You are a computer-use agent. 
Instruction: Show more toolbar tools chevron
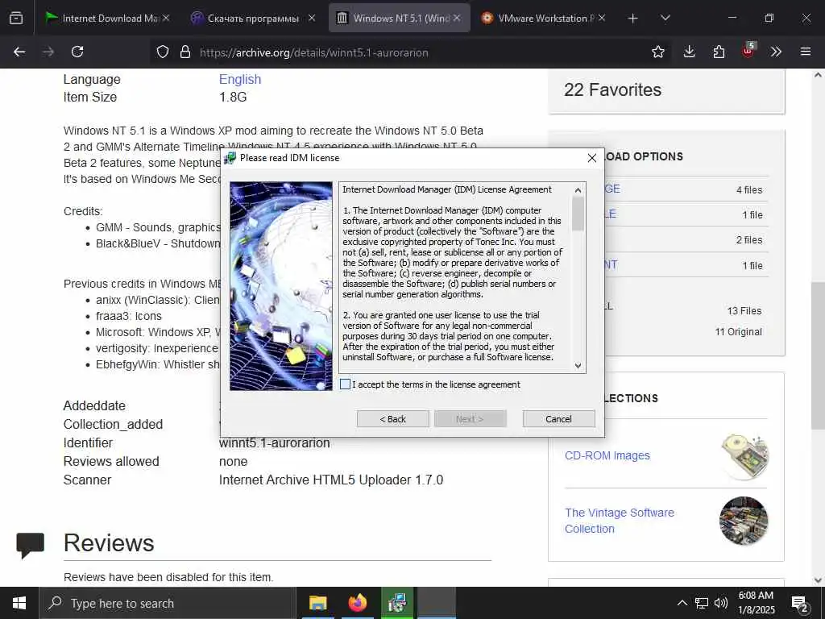[776, 52]
